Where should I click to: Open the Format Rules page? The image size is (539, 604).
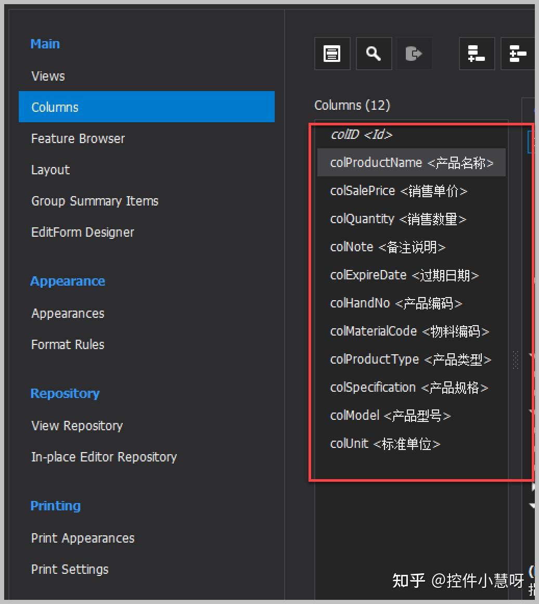click(x=68, y=344)
